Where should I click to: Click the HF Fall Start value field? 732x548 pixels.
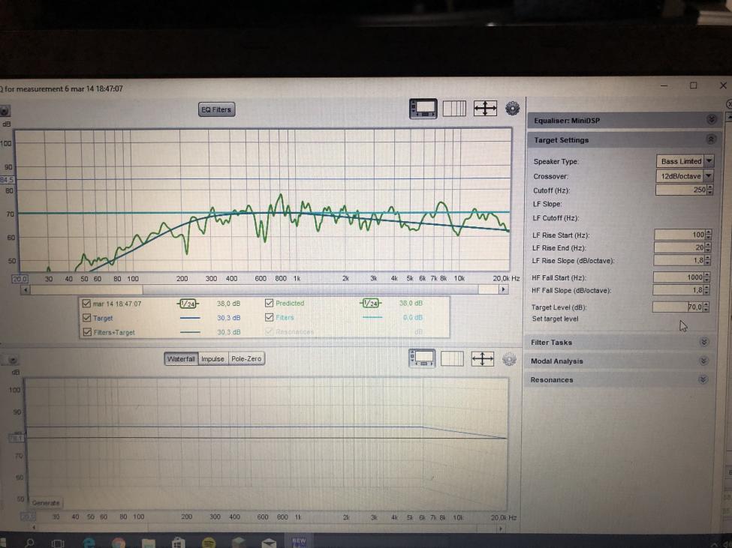pos(678,277)
